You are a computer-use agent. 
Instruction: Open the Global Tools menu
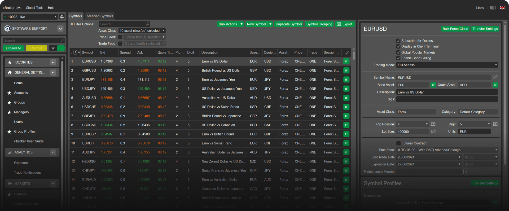coord(34,8)
